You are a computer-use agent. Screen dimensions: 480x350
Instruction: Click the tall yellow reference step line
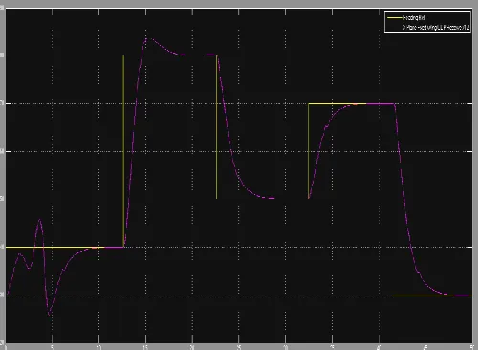pyautogui.click(x=123, y=151)
